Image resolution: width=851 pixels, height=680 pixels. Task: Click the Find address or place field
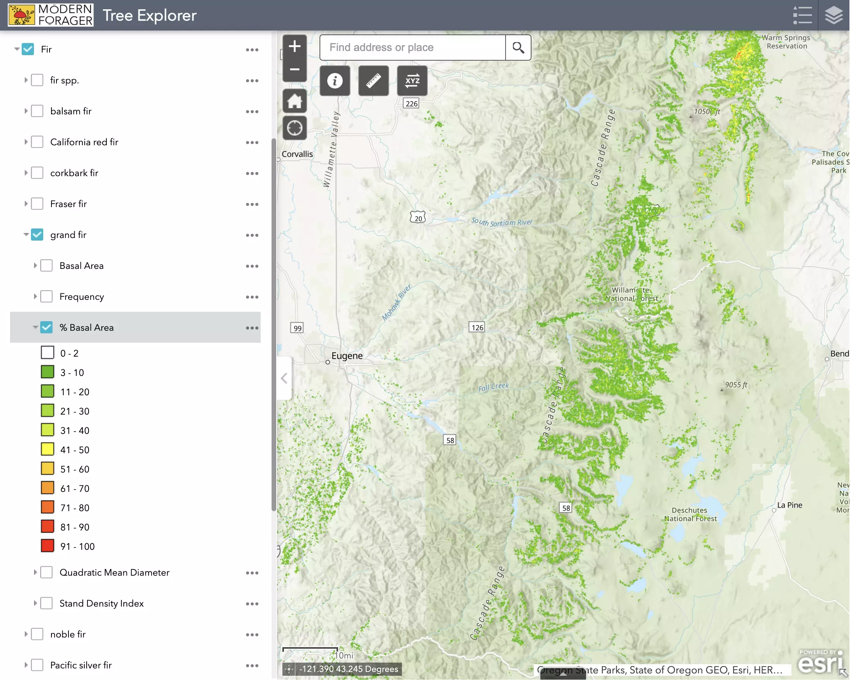coord(412,48)
